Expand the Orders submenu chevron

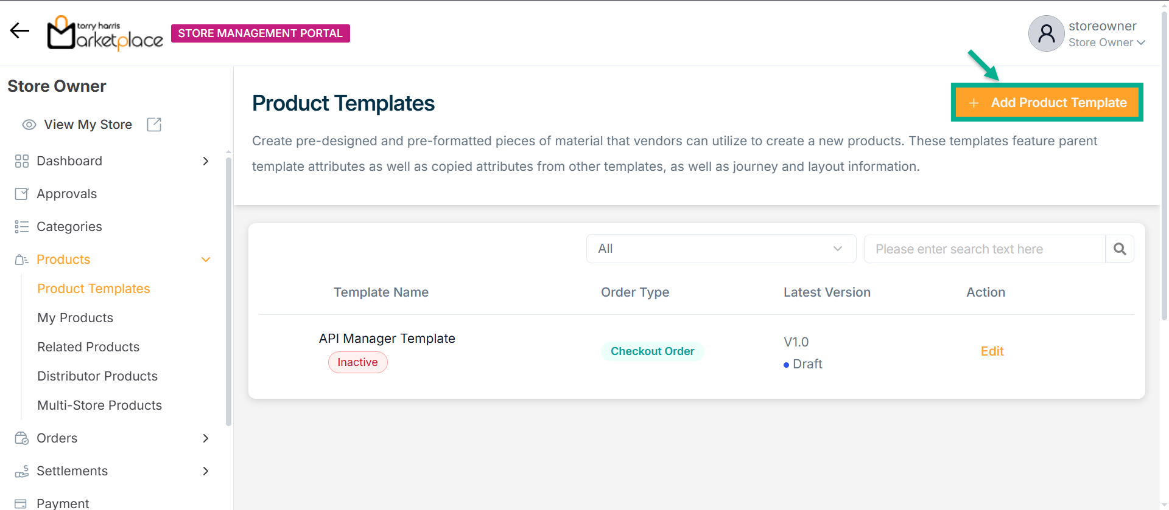206,438
